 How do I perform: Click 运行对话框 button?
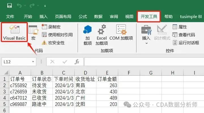coord(186,43)
